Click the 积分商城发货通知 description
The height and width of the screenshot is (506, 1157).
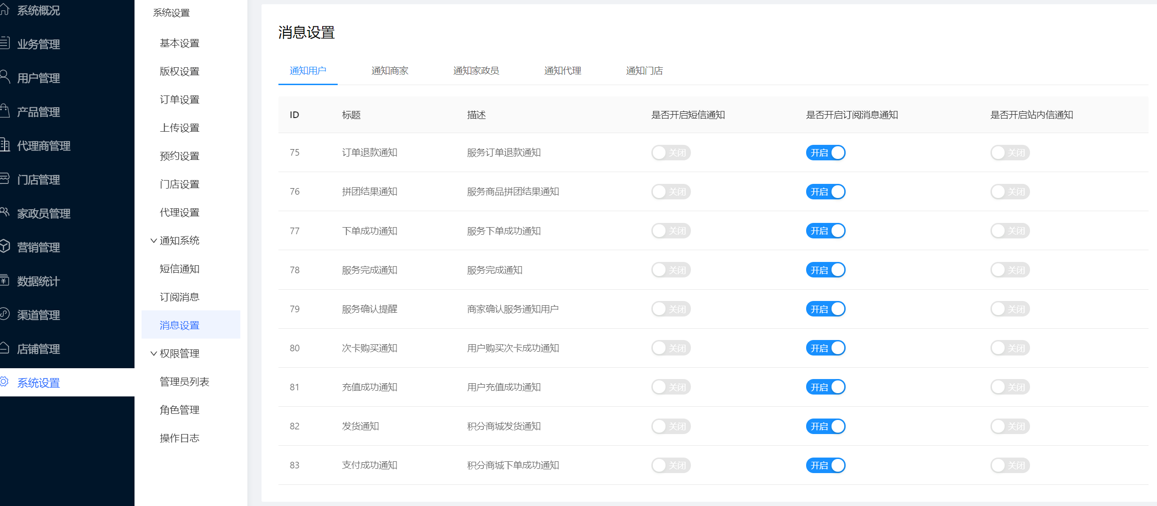(504, 426)
